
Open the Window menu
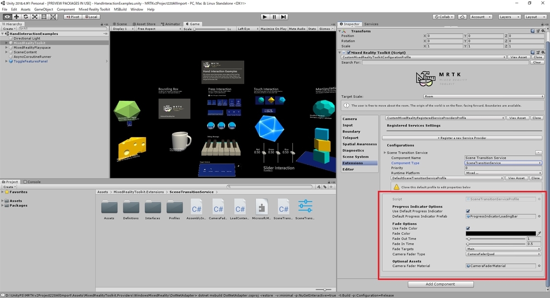point(137,9)
